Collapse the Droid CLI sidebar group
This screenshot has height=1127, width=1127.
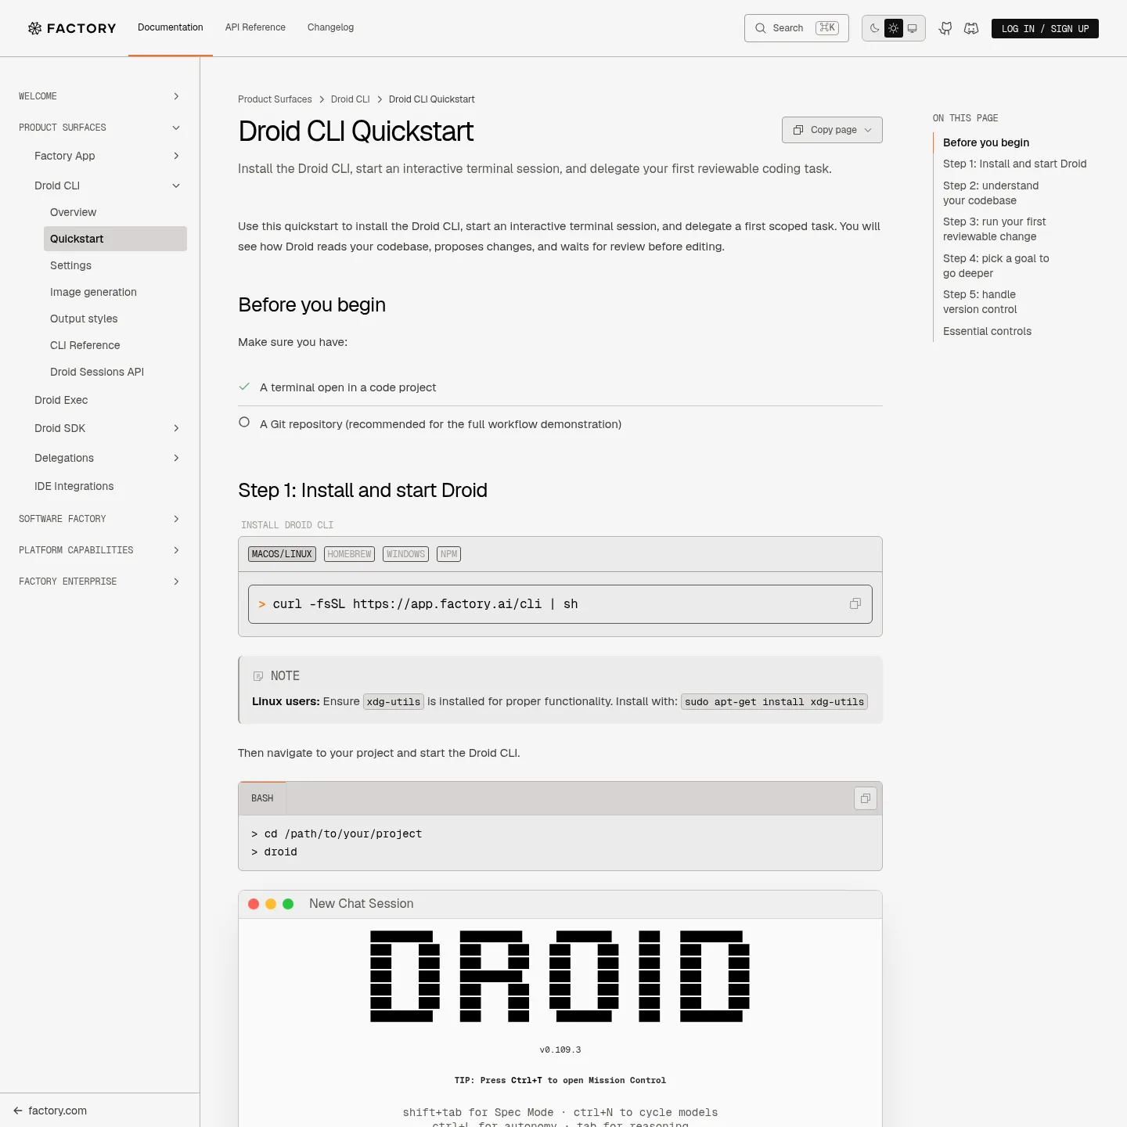click(176, 185)
